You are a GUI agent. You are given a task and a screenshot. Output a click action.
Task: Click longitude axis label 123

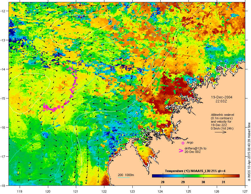[x=132, y=191]
